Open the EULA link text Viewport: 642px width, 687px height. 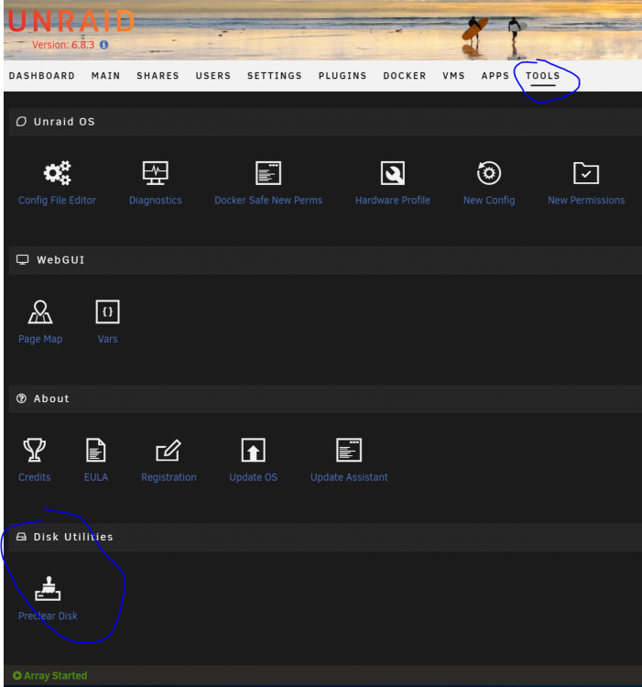[96, 477]
